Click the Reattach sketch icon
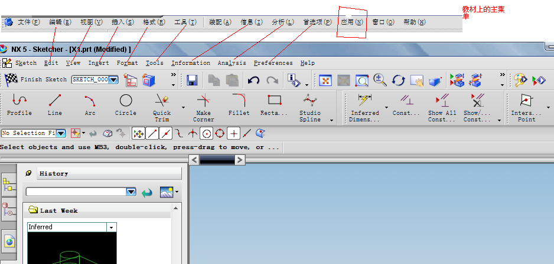 coord(149,80)
